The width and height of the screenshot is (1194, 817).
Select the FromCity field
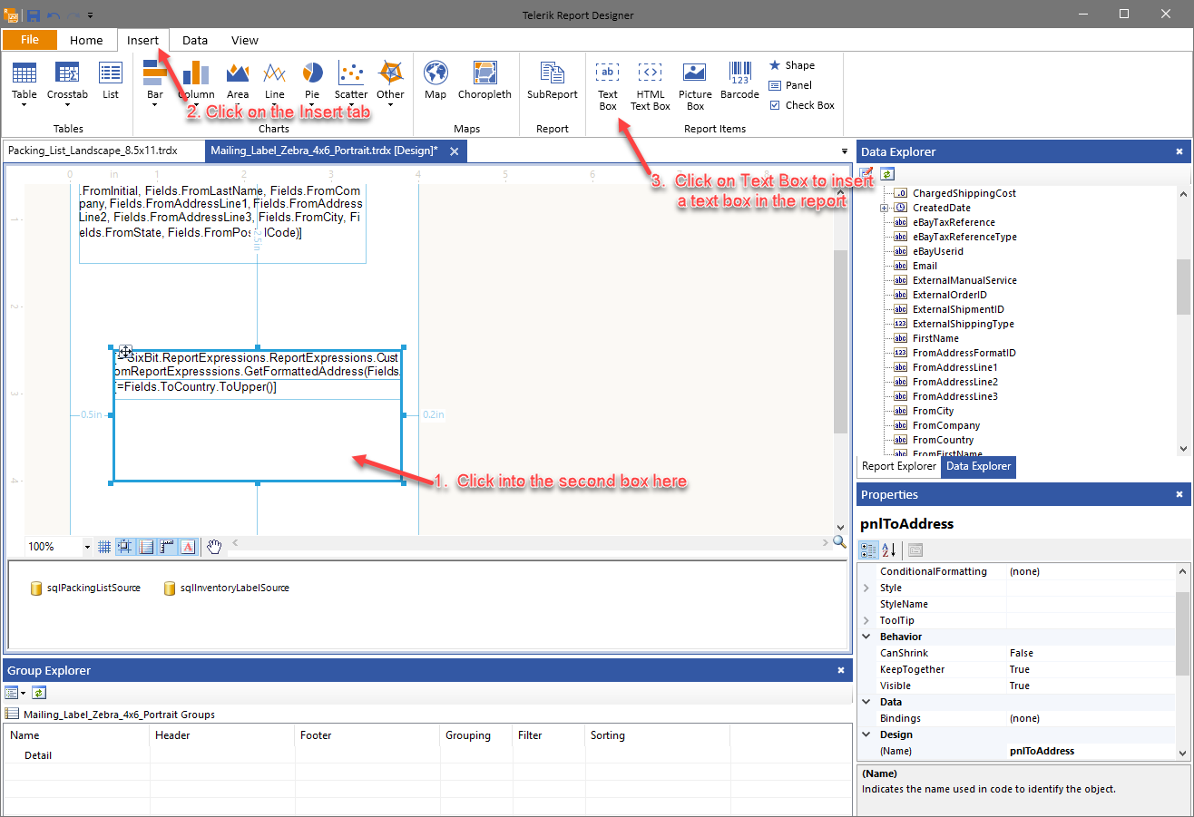click(x=933, y=411)
